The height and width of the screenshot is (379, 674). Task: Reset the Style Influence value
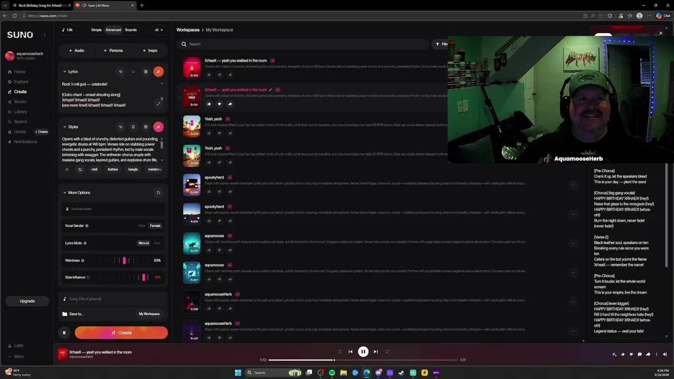tap(88, 277)
